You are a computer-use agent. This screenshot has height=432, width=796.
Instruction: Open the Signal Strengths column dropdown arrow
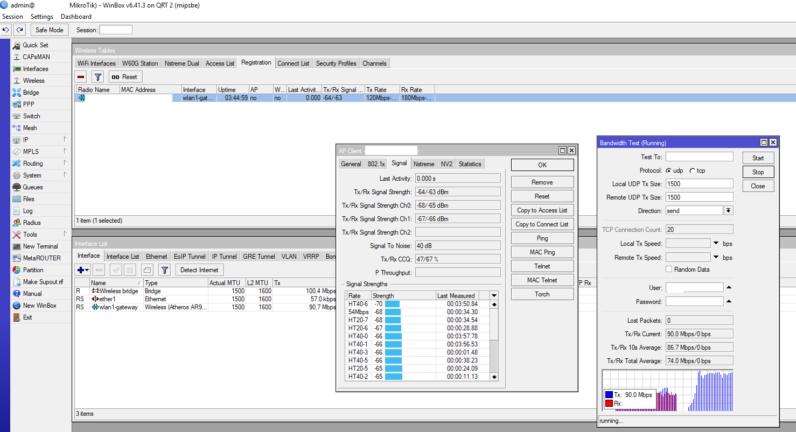(494, 295)
